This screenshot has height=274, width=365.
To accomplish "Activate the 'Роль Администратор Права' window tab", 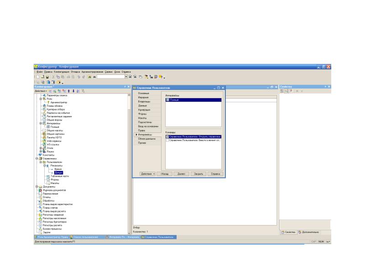I will (x=52, y=237).
